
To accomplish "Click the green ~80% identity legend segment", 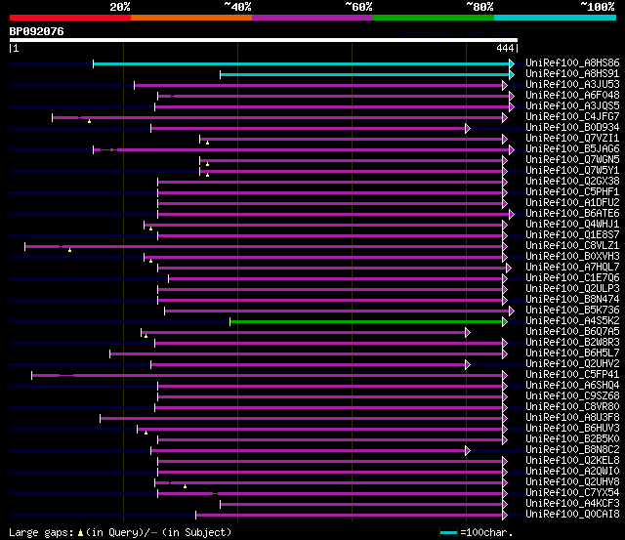I will [x=434, y=18].
